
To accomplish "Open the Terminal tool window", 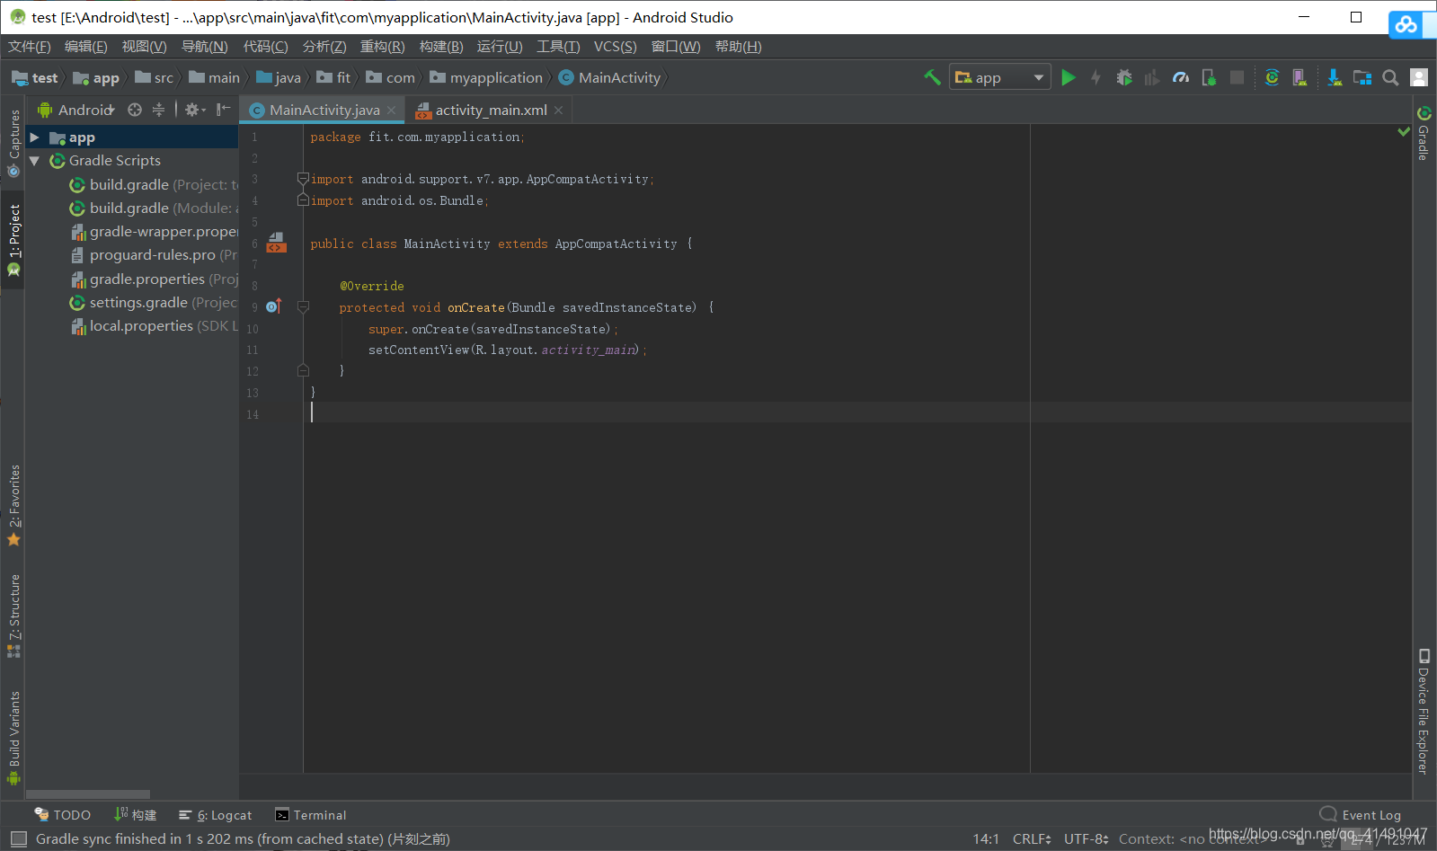I will pos(310,815).
